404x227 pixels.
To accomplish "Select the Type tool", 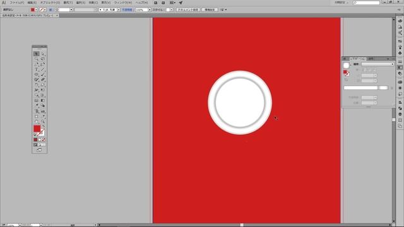I will (x=37, y=69).
